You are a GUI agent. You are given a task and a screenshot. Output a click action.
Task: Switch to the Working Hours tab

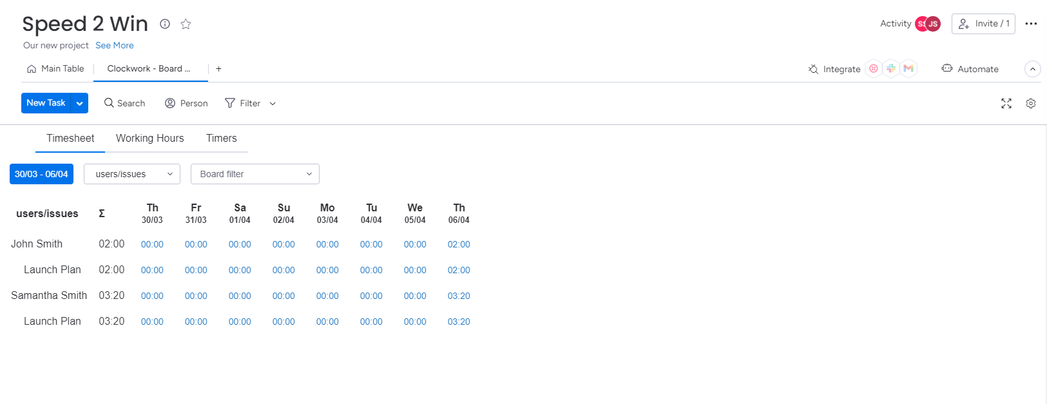(149, 138)
